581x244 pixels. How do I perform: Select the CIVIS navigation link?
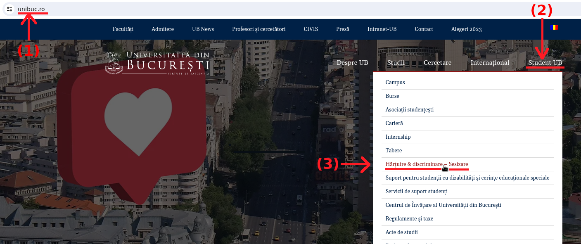click(x=311, y=29)
